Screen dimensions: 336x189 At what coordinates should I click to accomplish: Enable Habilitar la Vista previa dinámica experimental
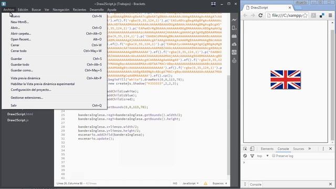[55, 84]
